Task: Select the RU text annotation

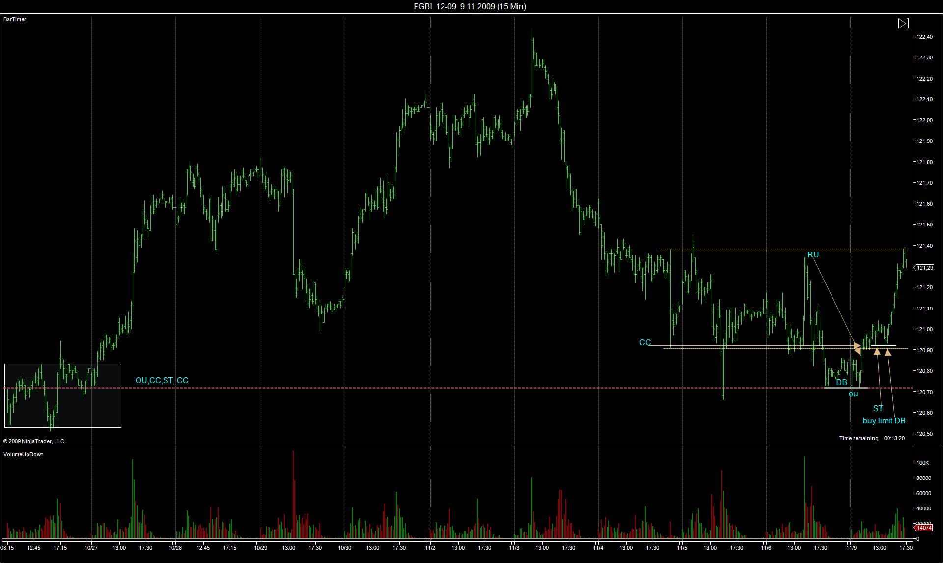Action: pyautogui.click(x=813, y=255)
